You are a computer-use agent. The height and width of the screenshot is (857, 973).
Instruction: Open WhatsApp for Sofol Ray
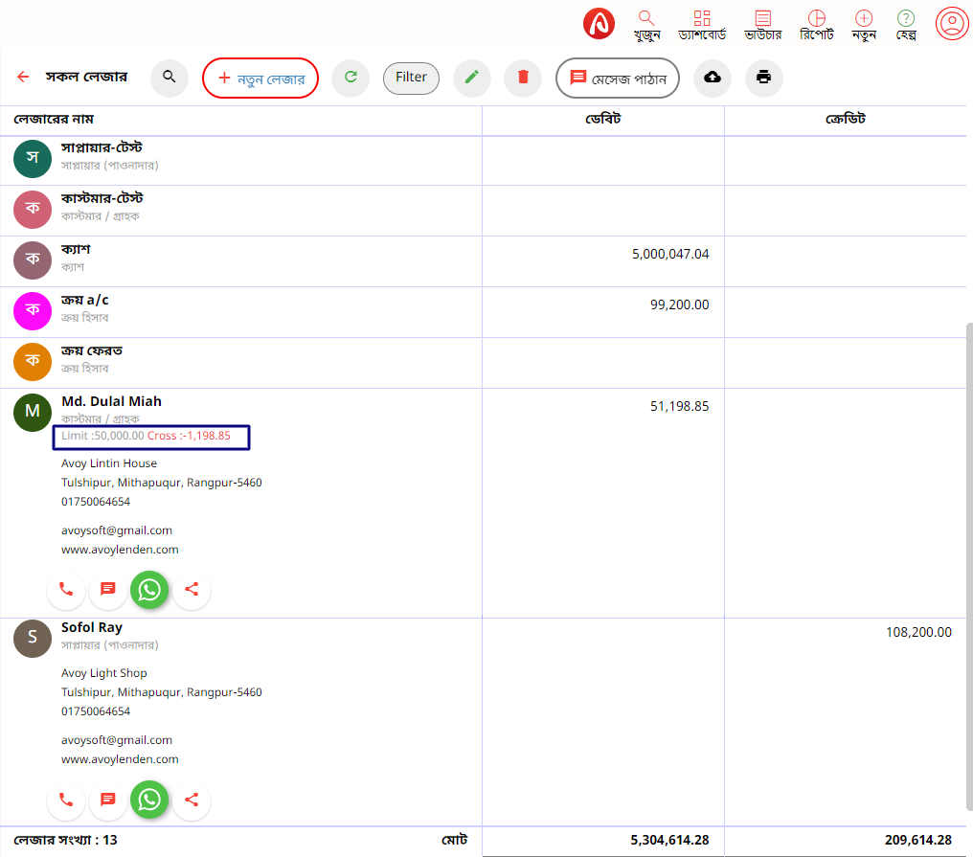coord(149,800)
